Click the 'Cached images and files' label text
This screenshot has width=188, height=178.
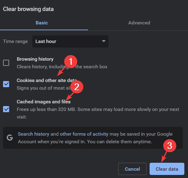pyautogui.click(x=44, y=102)
